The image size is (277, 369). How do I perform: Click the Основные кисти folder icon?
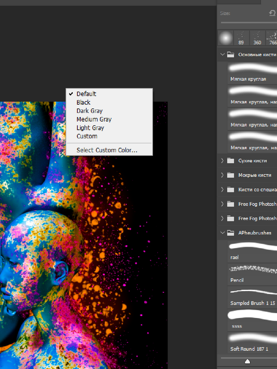click(x=231, y=55)
